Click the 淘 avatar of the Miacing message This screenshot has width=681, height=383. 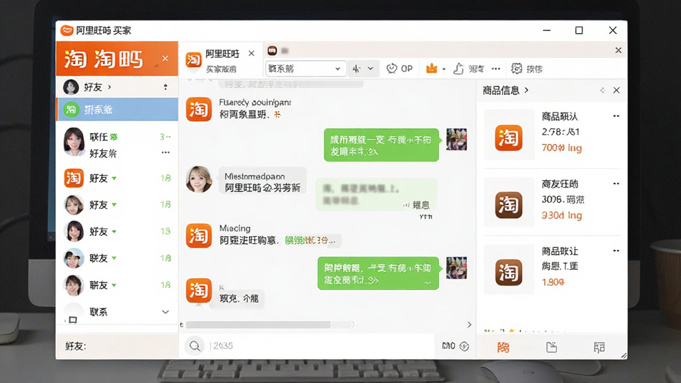(x=198, y=236)
